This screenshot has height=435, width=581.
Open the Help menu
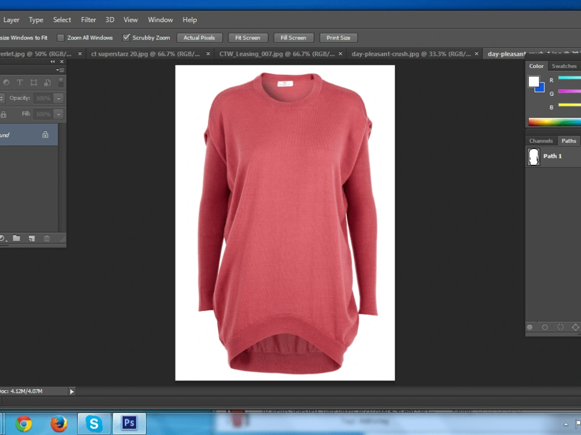[x=190, y=20]
